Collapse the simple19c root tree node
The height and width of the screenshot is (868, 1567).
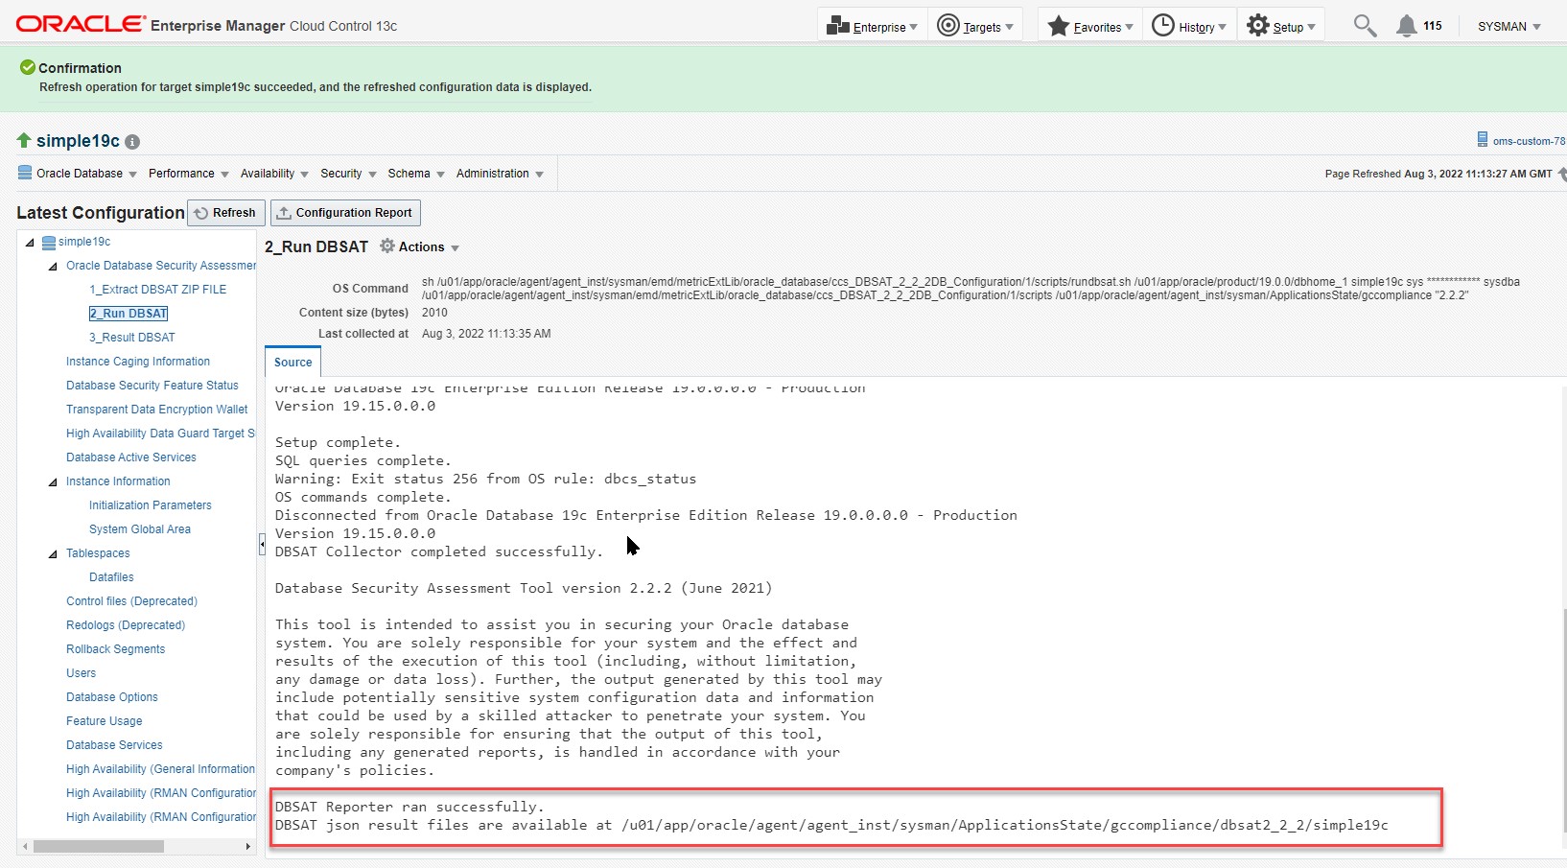(30, 243)
